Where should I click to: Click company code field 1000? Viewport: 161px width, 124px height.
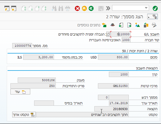[x=126, y=40]
